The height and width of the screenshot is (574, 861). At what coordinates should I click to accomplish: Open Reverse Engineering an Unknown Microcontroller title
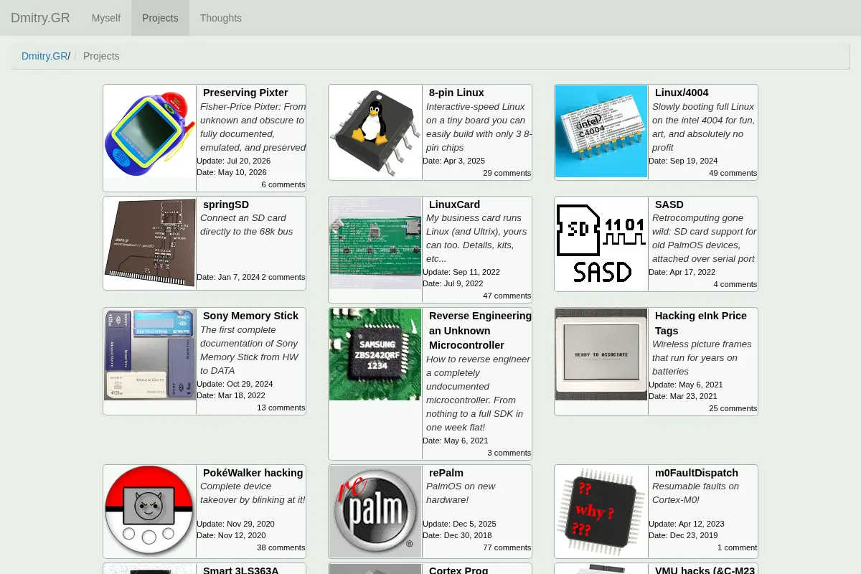pos(480,330)
